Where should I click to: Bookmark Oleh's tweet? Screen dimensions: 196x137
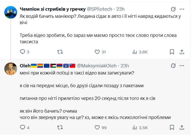[172, 127]
